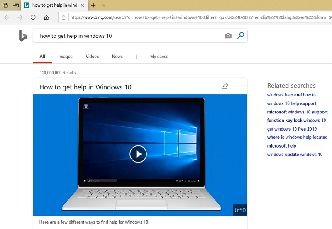Play the Windows 10 help video

click(x=138, y=154)
